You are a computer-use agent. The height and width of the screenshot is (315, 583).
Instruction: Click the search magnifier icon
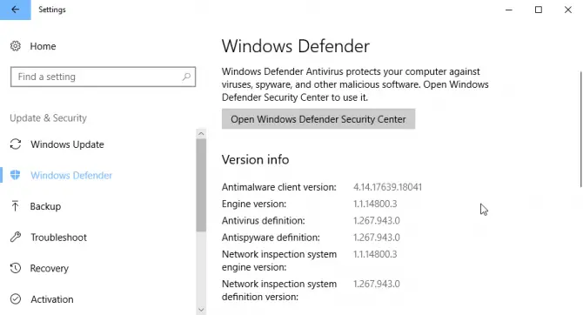tap(186, 77)
